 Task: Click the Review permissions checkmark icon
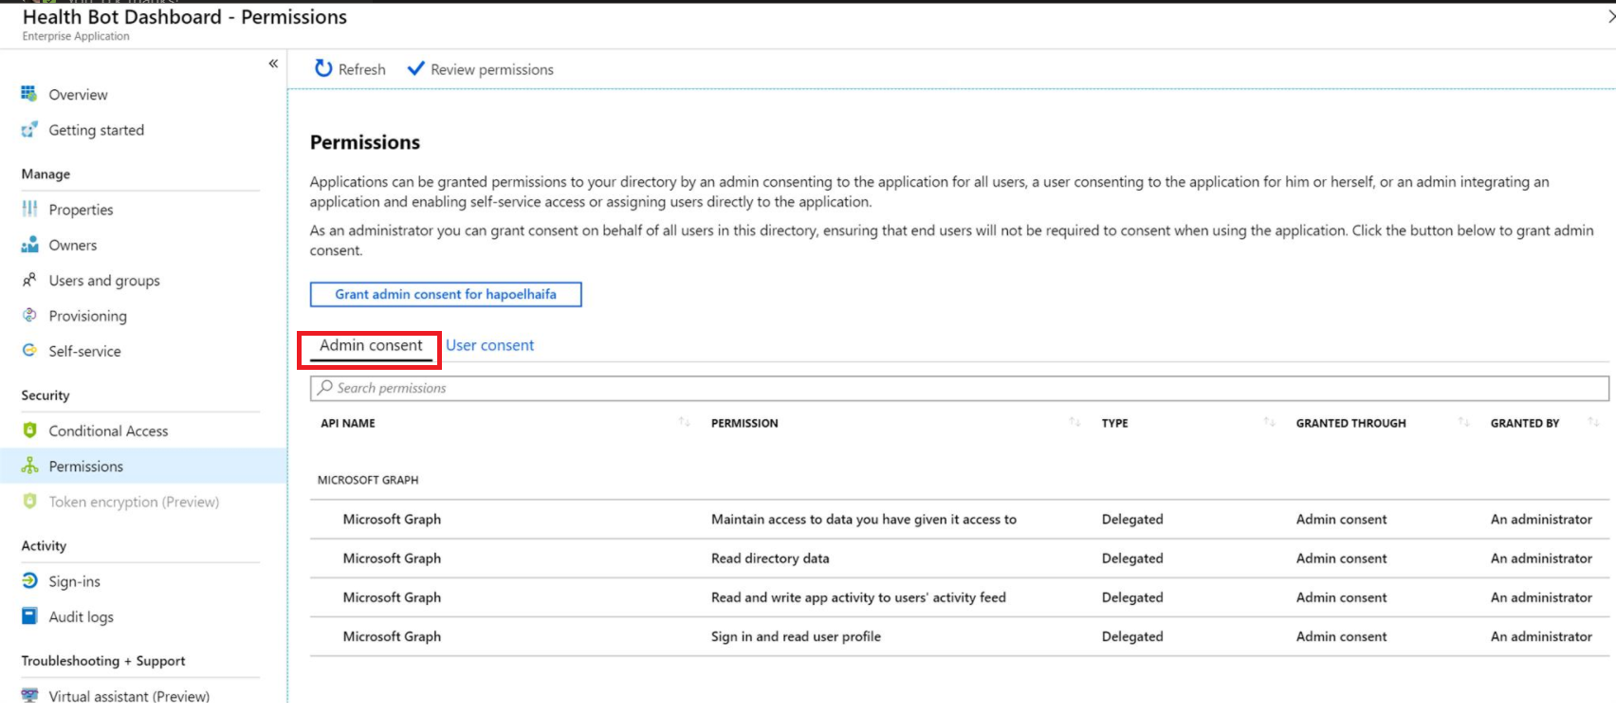coord(415,68)
